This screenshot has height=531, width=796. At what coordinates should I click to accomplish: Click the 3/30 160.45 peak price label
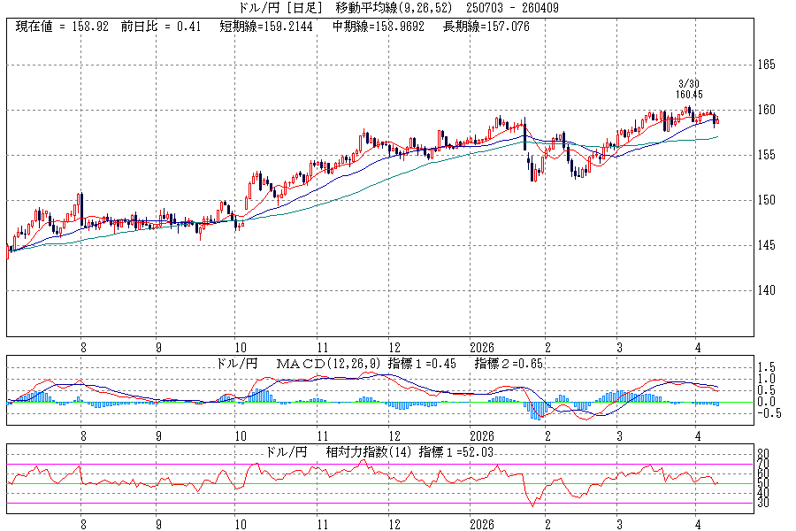689,88
